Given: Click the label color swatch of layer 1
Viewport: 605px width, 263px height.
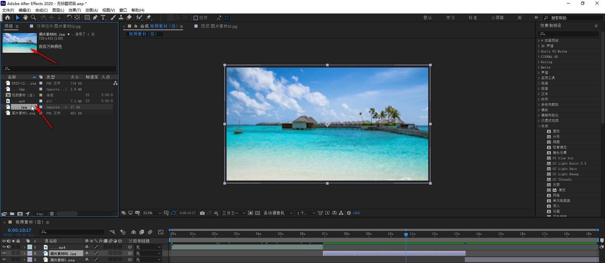Looking at the screenshot, I should click(x=30, y=247).
